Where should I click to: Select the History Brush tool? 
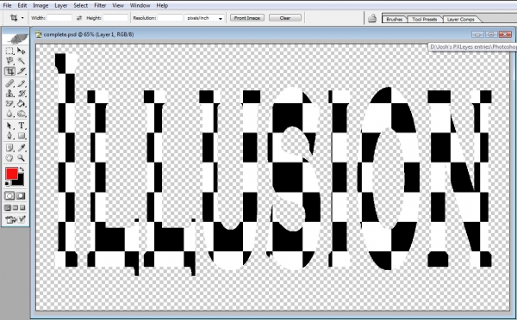pos(21,94)
